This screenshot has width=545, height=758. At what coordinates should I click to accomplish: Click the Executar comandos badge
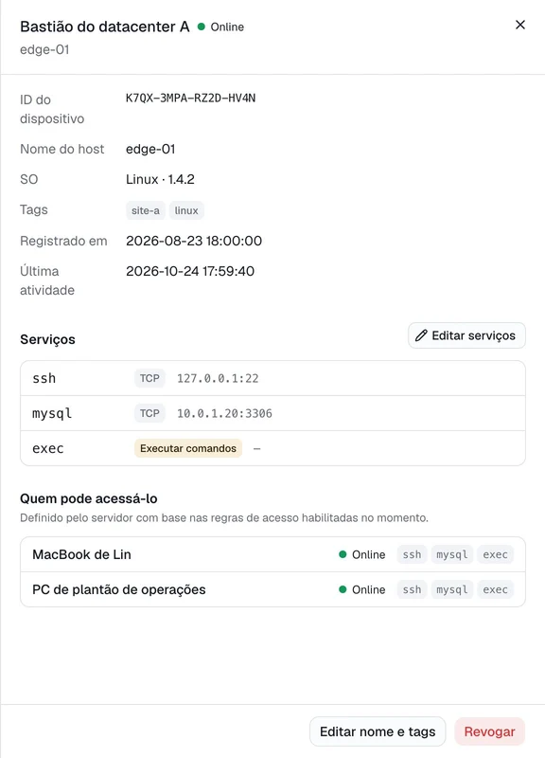pos(188,448)
